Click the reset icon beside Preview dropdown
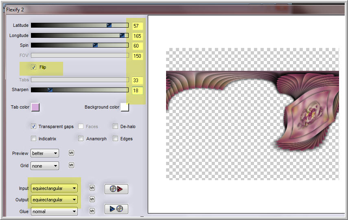 [x=71, y=153]
